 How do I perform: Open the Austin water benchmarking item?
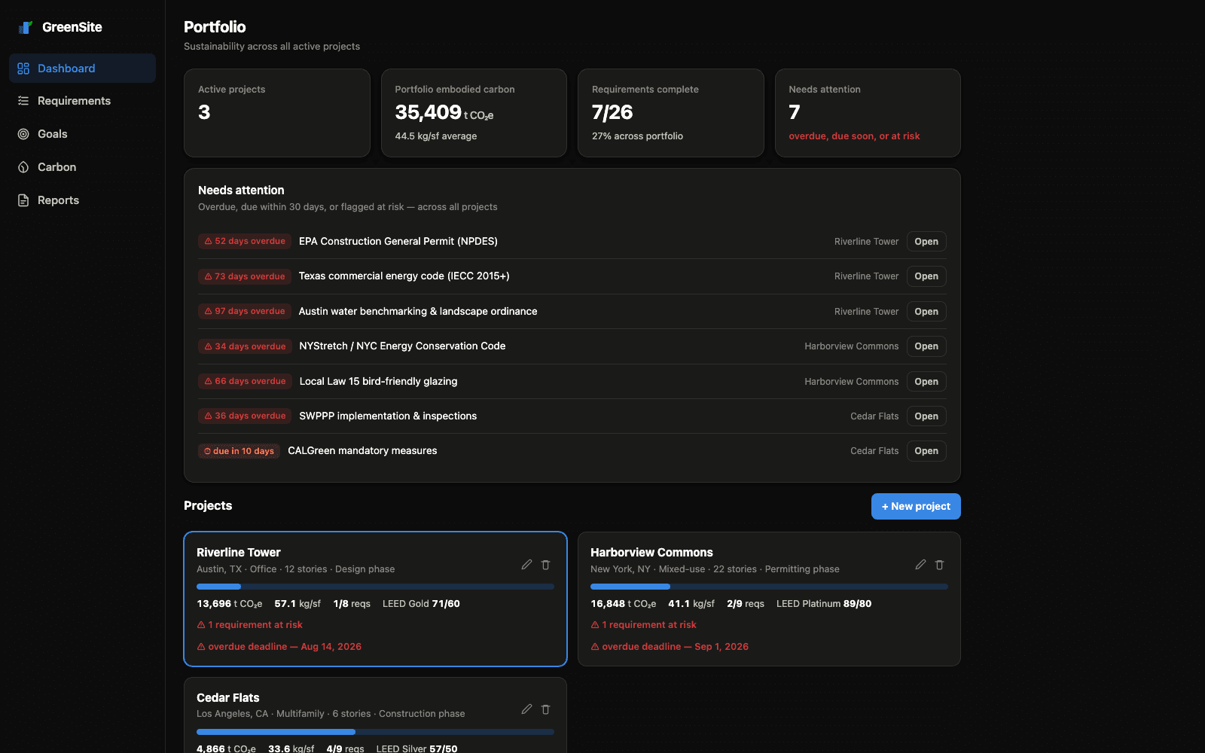[x=926, y=312]
